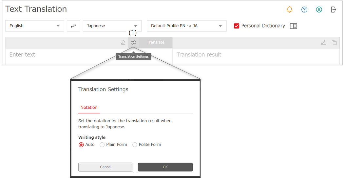The height and width of the screenshot is (178, 344).
Task: Open the personal dictionary book icon
Action: pyautogui.click(x=293, y=26)
